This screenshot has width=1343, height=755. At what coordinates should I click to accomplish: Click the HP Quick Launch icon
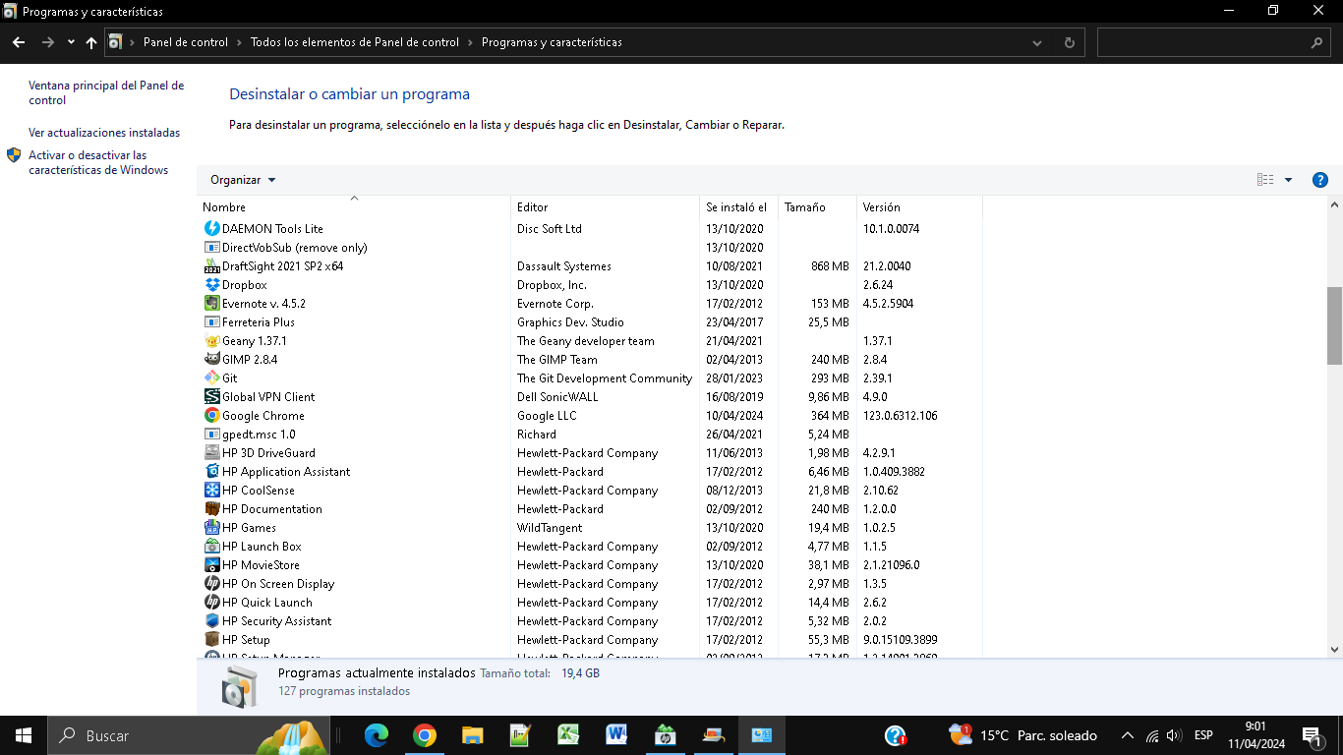pyautogui.click(x=211, y=602)
